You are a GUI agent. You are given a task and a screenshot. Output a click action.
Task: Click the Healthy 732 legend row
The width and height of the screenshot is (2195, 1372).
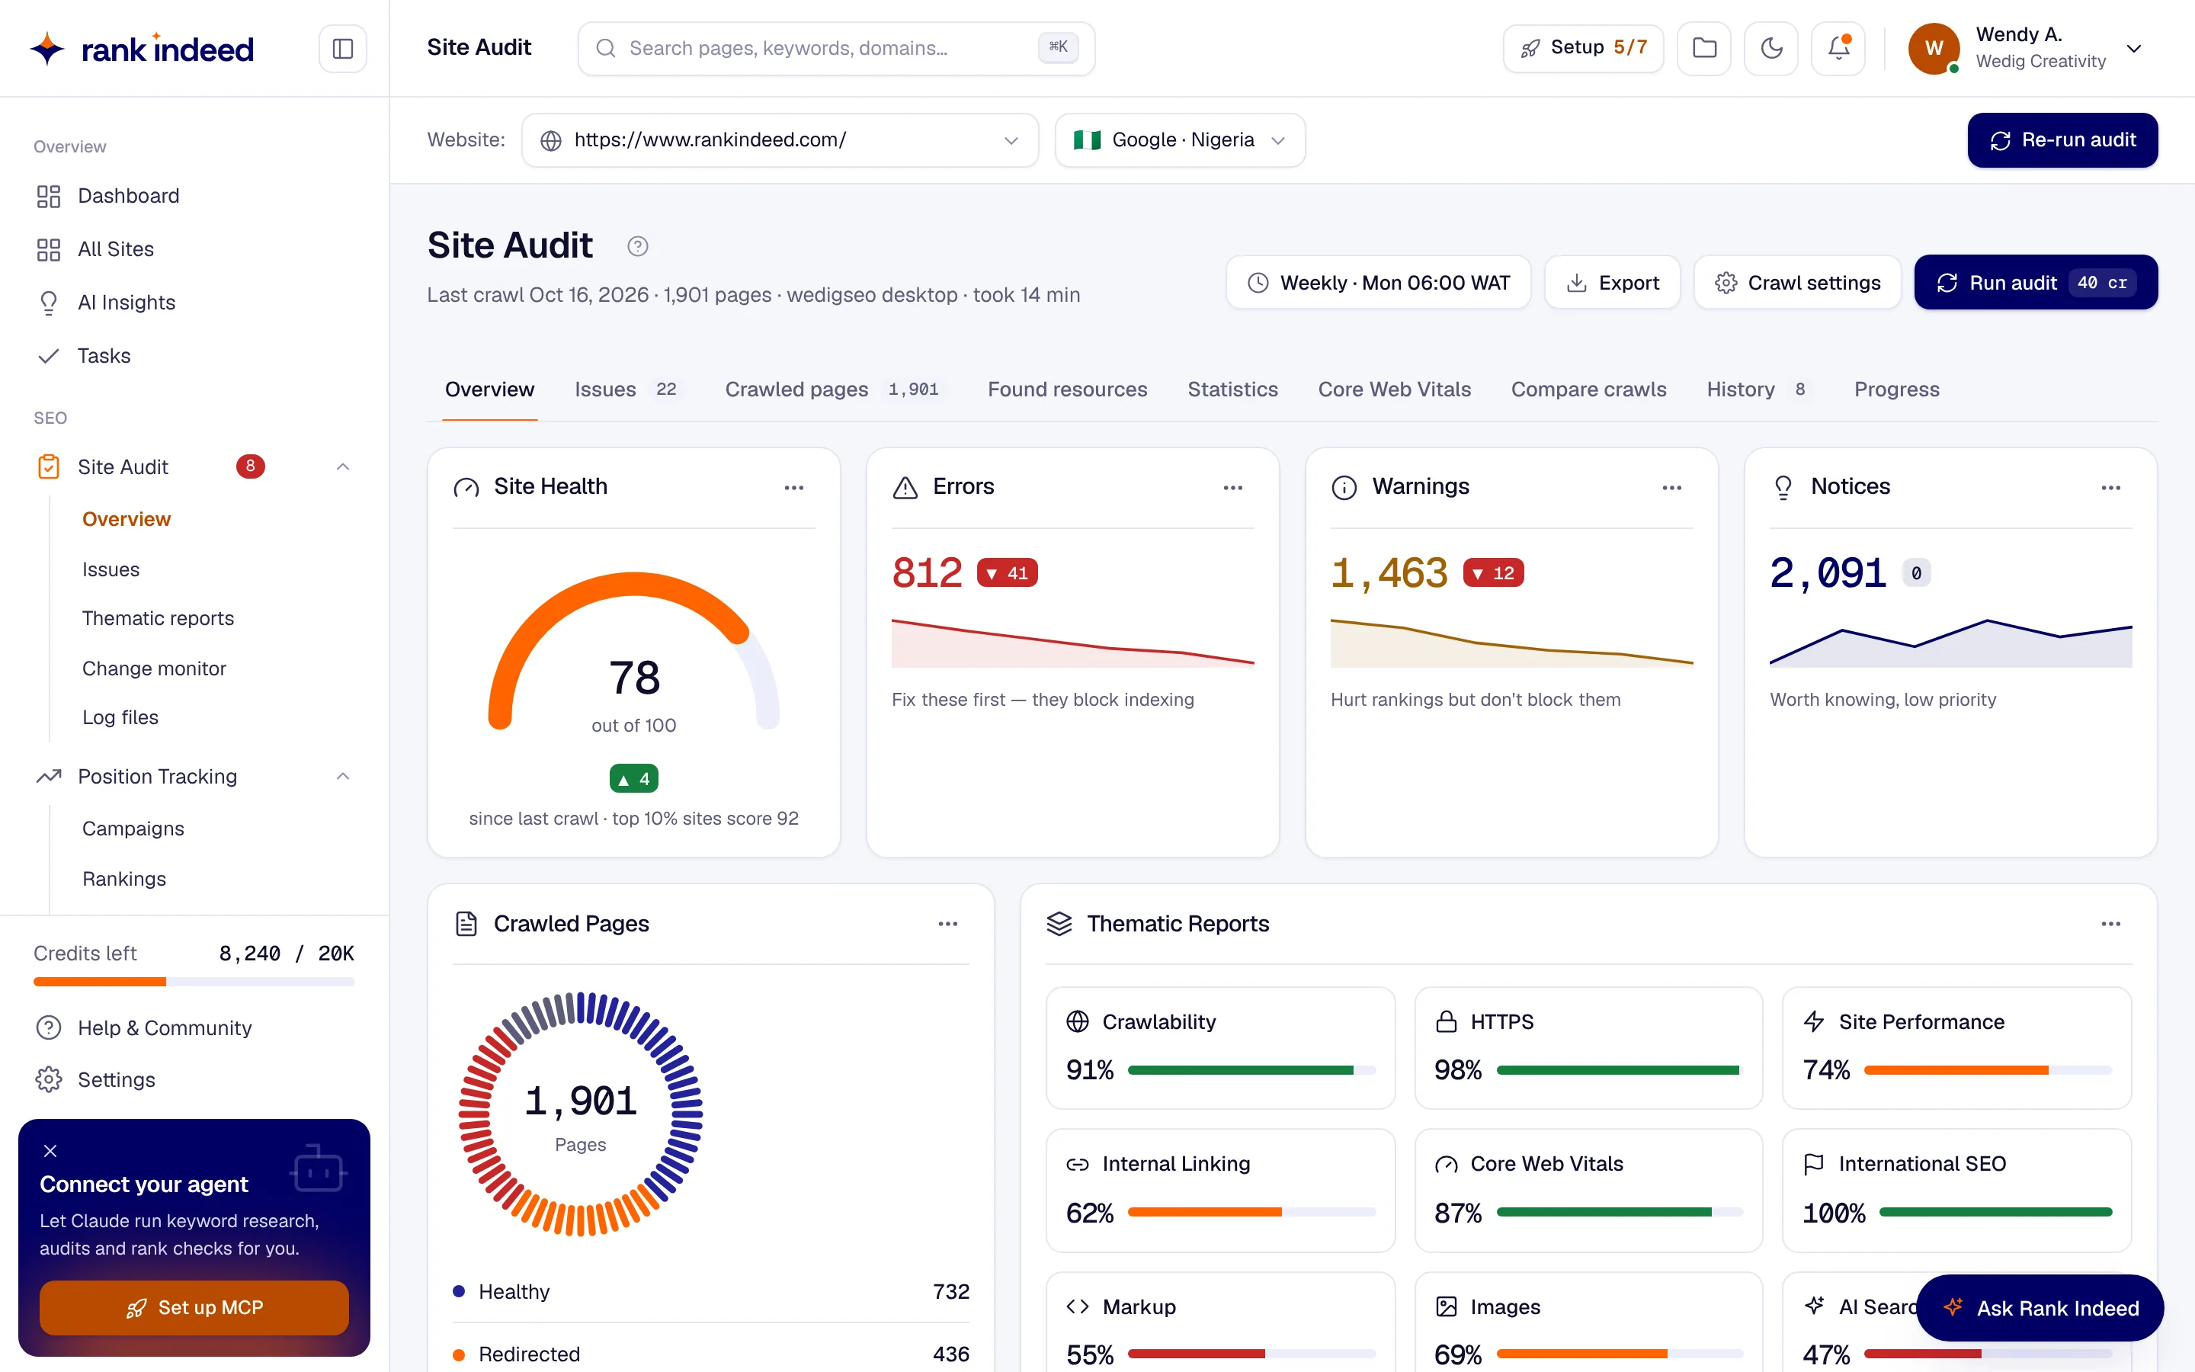[x=711, y=1291]
